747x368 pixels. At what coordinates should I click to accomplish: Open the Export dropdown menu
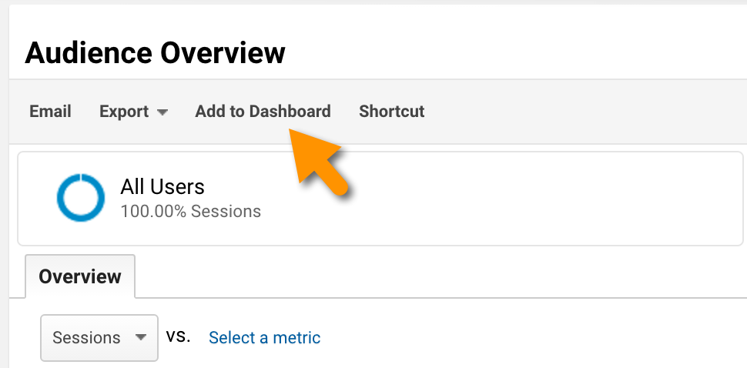point(133,112)
